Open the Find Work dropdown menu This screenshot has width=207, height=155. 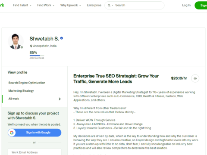46,5
